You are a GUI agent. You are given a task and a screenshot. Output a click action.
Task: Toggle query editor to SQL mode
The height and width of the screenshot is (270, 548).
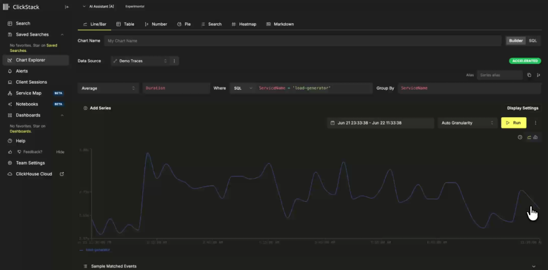point(533,41)
